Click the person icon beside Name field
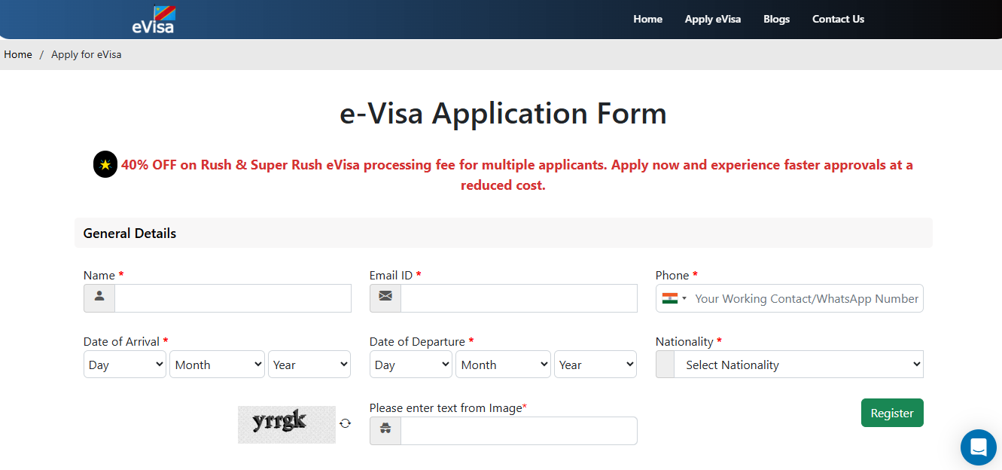 coord(99,298)
